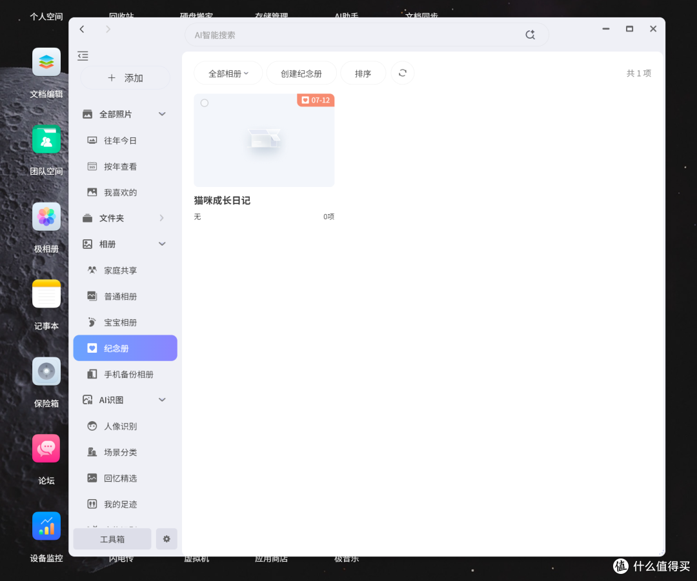Viewport: 697px width, 581px height.
Task: Open 普通相册 in the sidebar
Action: pos(125,296)
